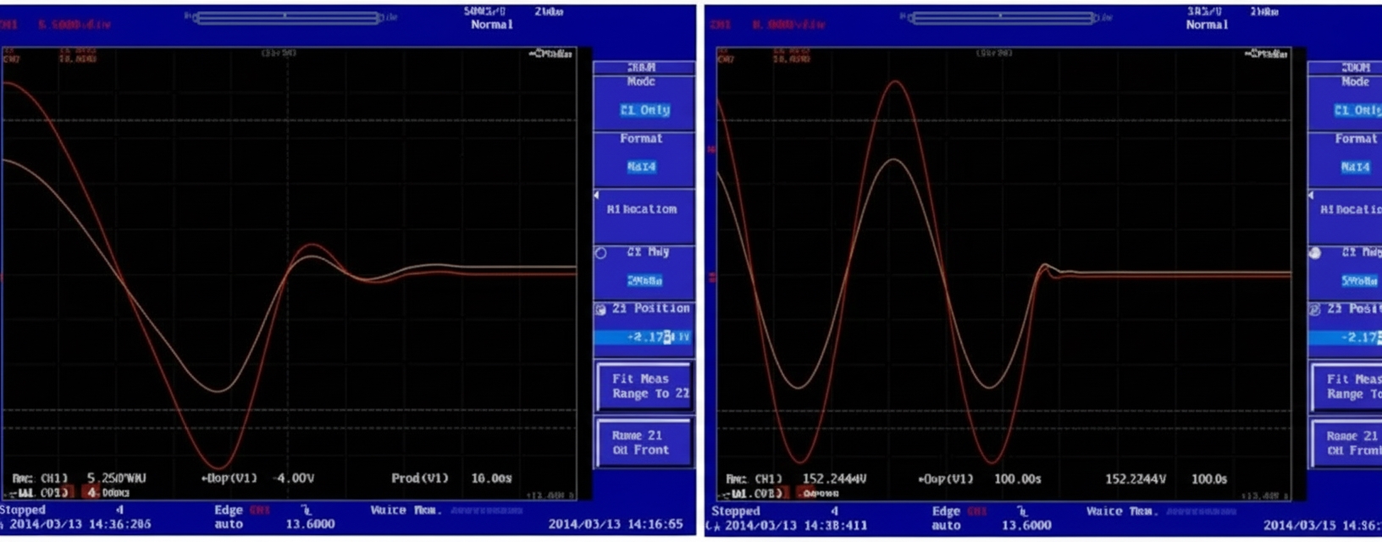
Task: Click 13.6000 trigger level on right scope
Action: [1026, 525]
